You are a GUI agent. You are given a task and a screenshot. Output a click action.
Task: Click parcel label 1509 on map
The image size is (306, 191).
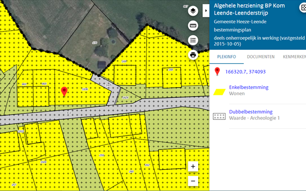pos(44,162)
